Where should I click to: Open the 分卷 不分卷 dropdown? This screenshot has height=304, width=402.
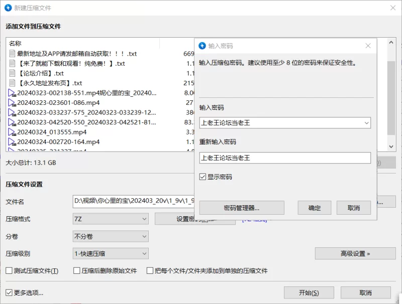coord(111,236)
